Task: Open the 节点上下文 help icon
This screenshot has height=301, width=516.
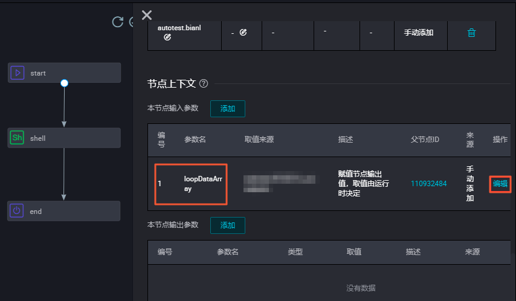Action: (x=204, y=83)
